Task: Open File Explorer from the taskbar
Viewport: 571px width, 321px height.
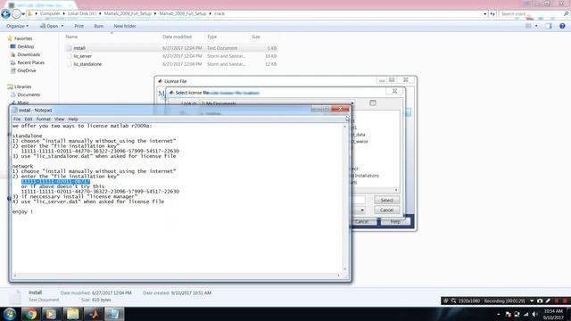Action: pos(72,314)
